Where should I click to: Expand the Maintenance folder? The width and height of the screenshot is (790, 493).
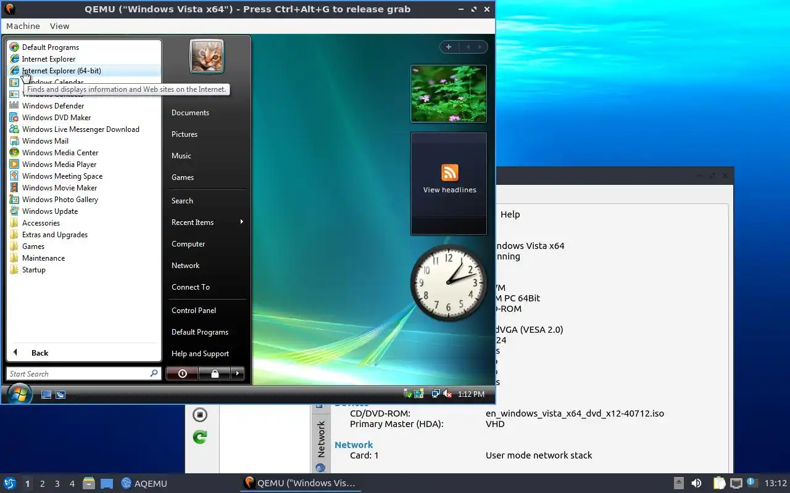coord(43,258)
